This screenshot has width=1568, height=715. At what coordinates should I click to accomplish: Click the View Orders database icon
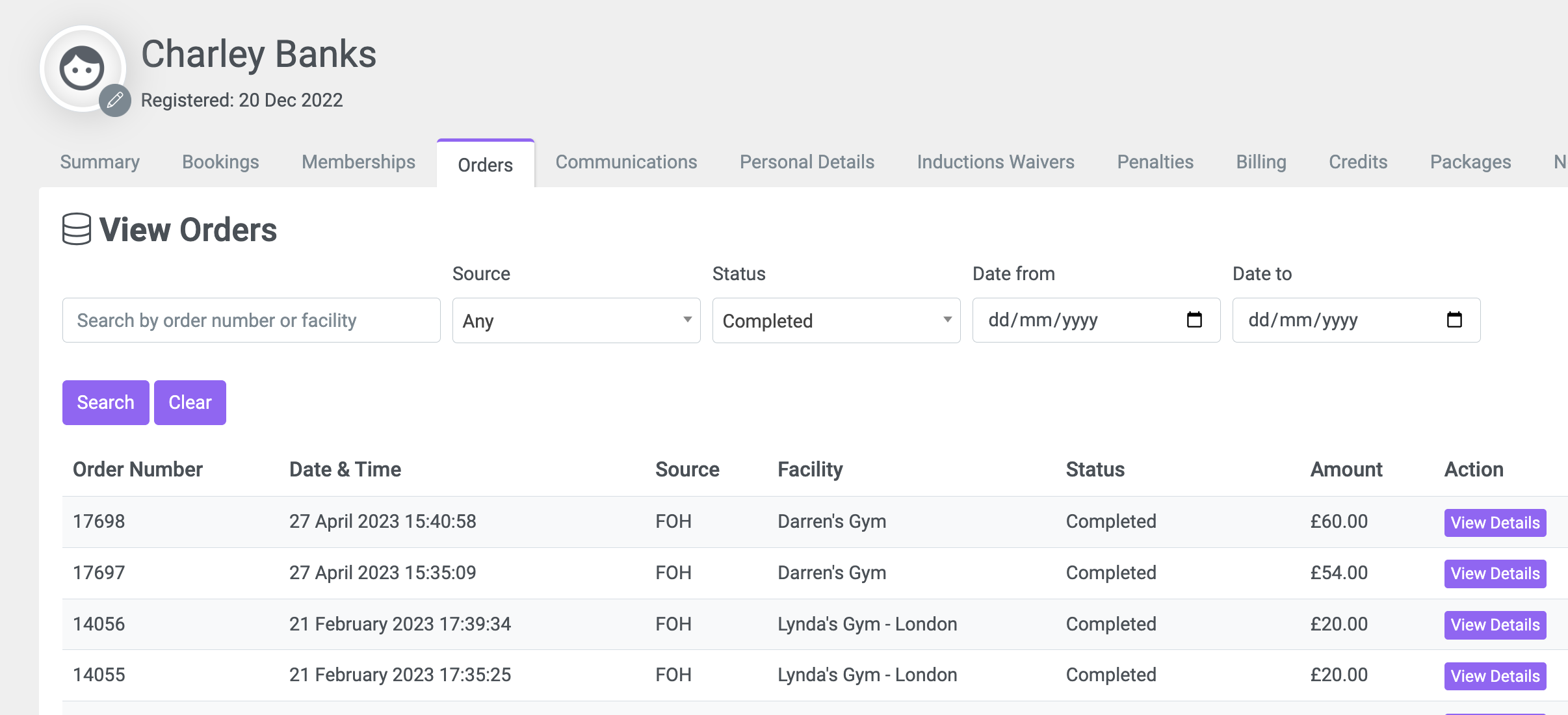(77, 229)
